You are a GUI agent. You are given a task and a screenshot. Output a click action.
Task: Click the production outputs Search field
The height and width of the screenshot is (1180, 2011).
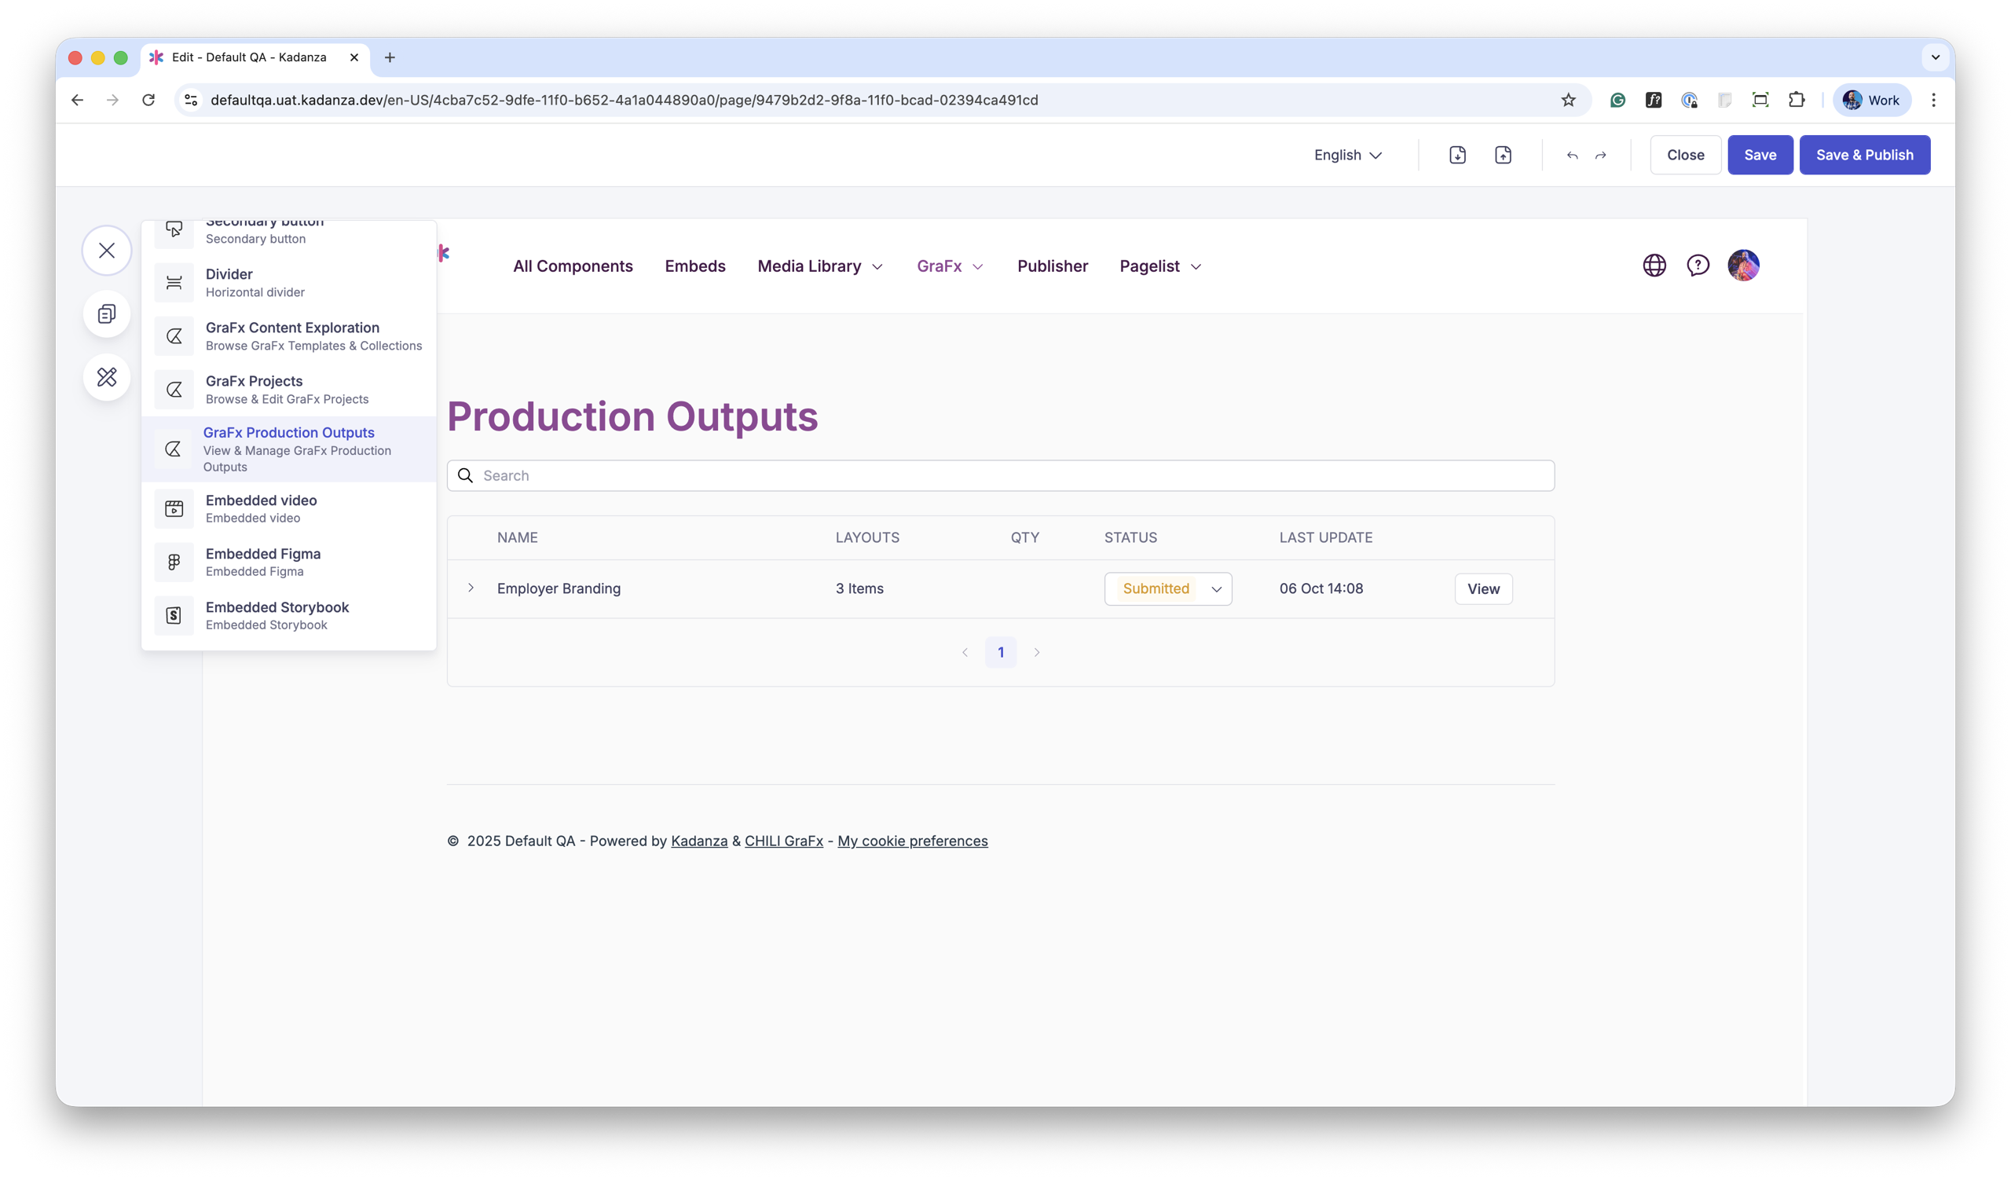pyautogui.click(x=1001, y=475)
